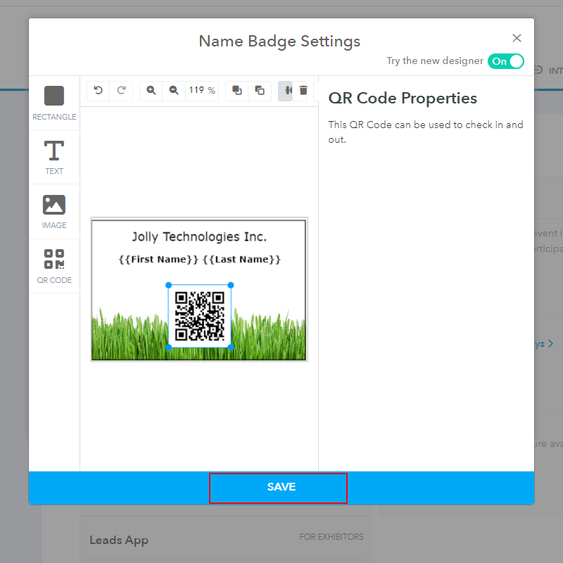Turn off the new designer toggle

tap(506, 61)
